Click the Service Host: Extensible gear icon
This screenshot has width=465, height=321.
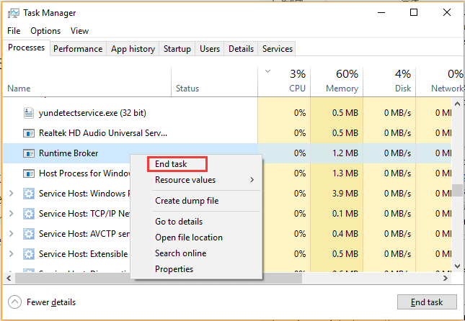pyautogui.click(x=29, y=254)
